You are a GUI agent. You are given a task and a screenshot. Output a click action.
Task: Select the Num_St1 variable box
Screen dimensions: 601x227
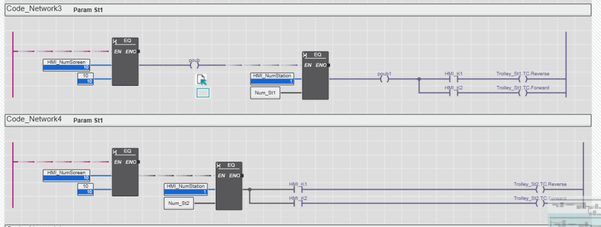click(265, 93)
